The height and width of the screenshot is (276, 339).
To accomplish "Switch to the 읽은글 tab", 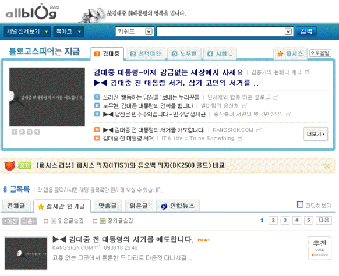I will 139,206.
